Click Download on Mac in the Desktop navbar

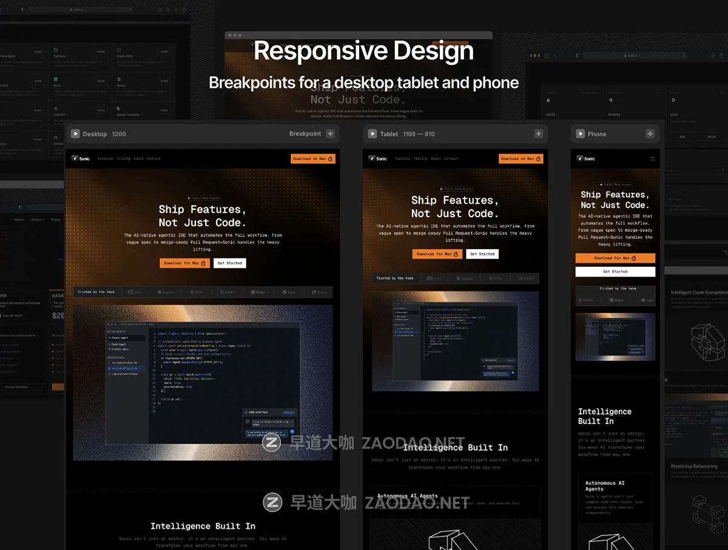pyautogui.click(x=313, y=159)
